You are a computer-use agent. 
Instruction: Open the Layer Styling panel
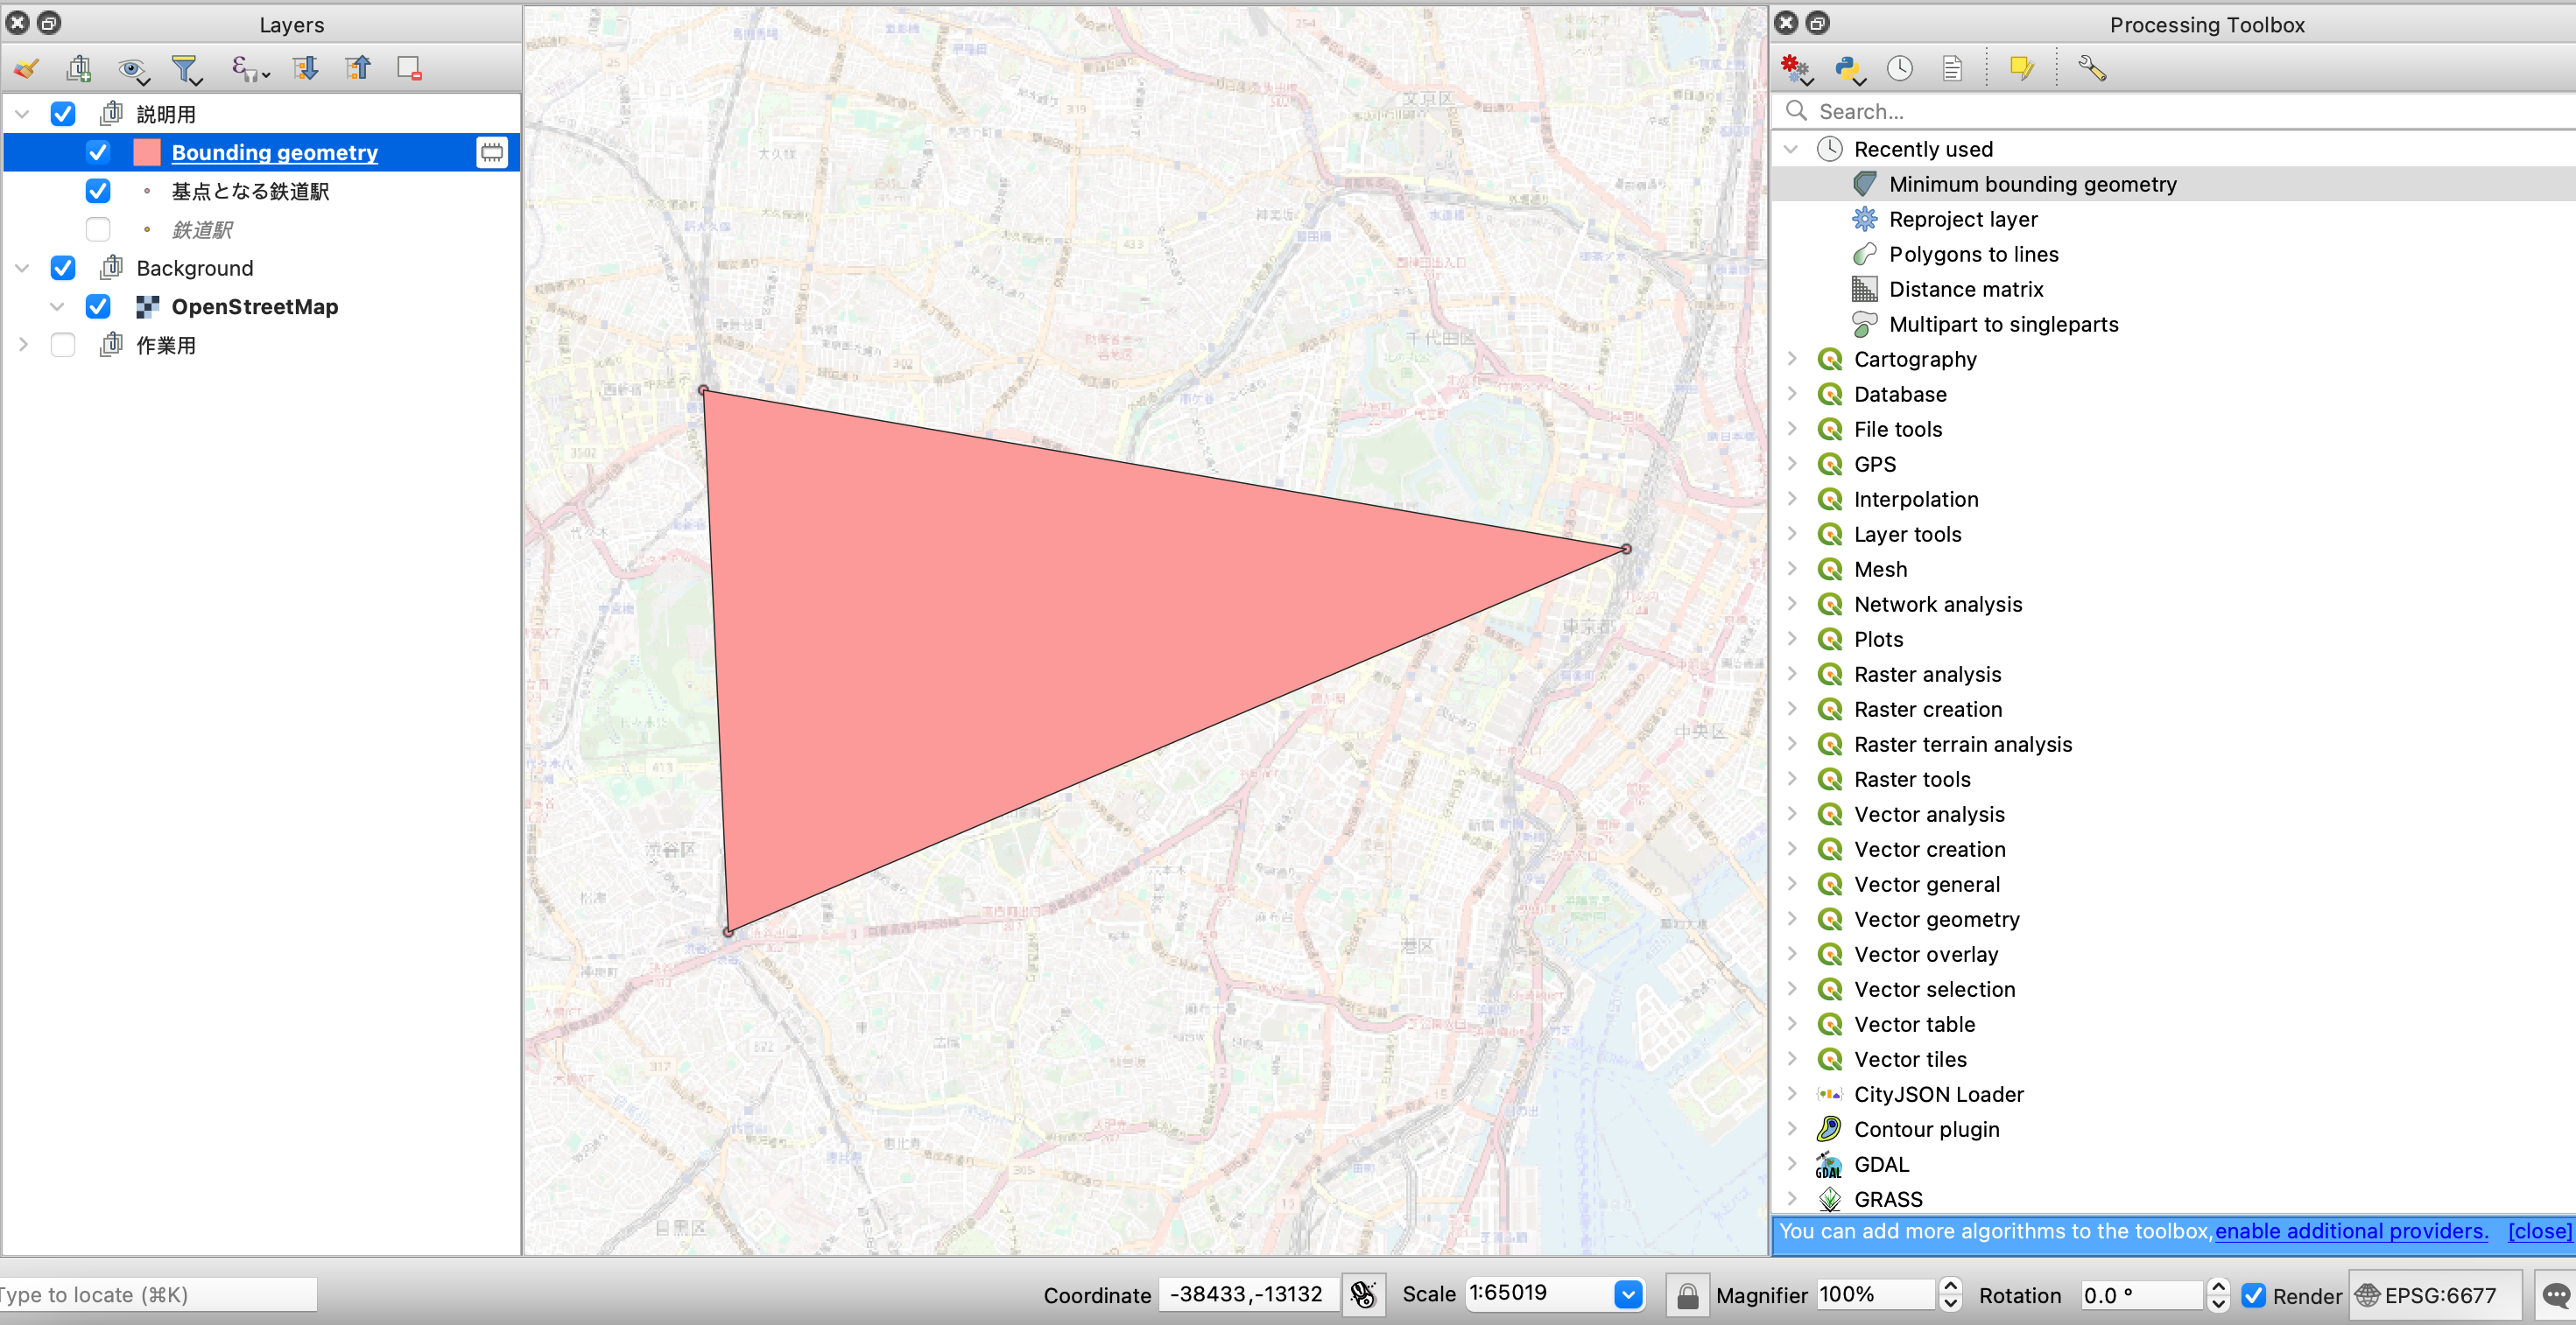tap(25, 68)
